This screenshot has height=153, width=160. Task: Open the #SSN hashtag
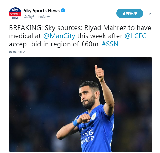(x=110, y=44)
